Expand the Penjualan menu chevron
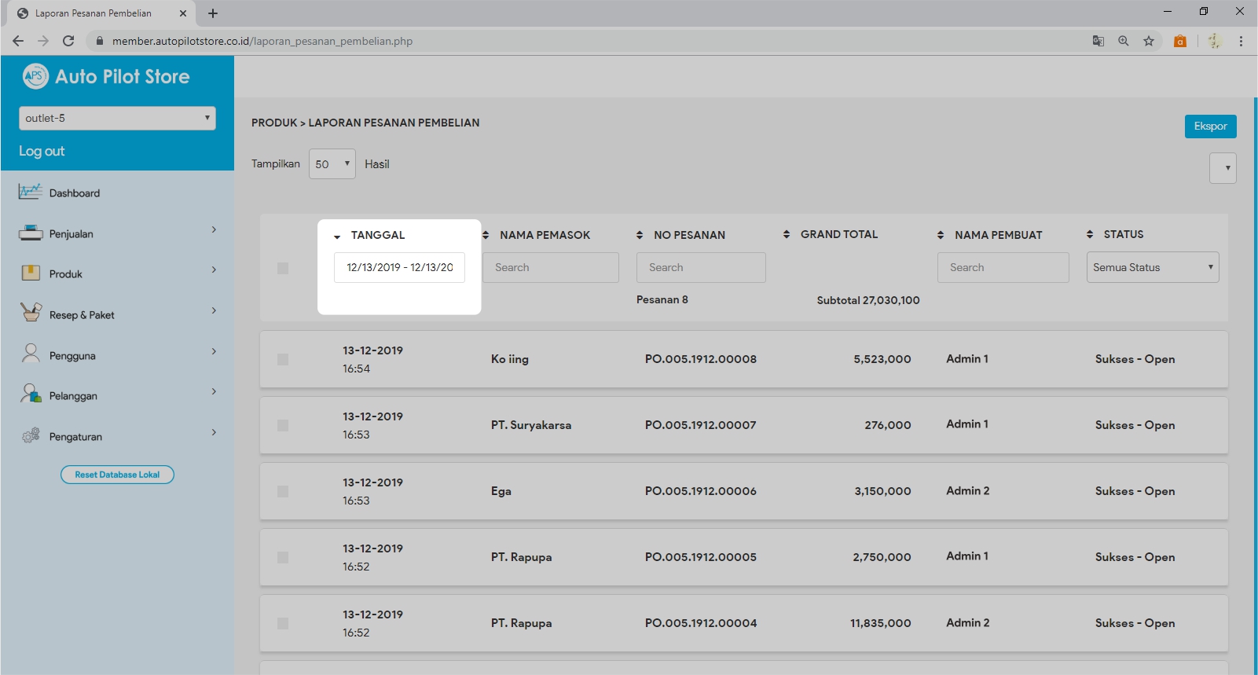Image resolution: width=1258 pixels, height=675 pixels. [214, 229]
